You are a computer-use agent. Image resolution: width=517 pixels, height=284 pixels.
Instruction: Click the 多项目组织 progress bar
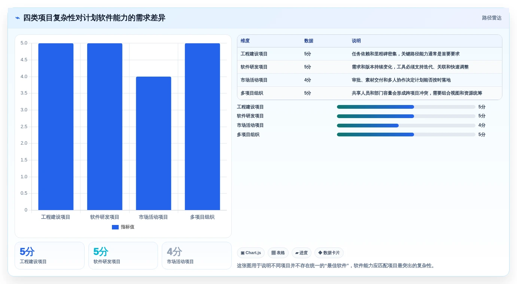[x=406, y=135]
